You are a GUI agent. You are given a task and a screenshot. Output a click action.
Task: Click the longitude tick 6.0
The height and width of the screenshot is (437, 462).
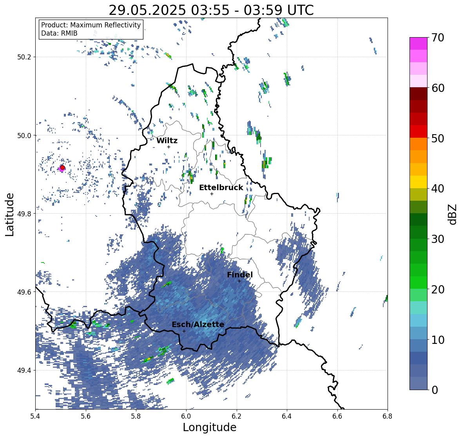coord(186,416)
